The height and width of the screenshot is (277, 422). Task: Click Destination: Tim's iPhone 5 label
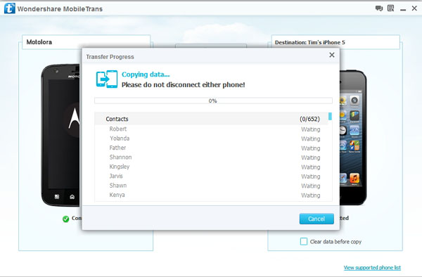coord(309,42)
